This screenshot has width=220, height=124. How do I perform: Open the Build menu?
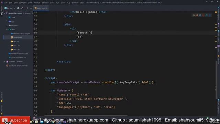coord(52,2)
